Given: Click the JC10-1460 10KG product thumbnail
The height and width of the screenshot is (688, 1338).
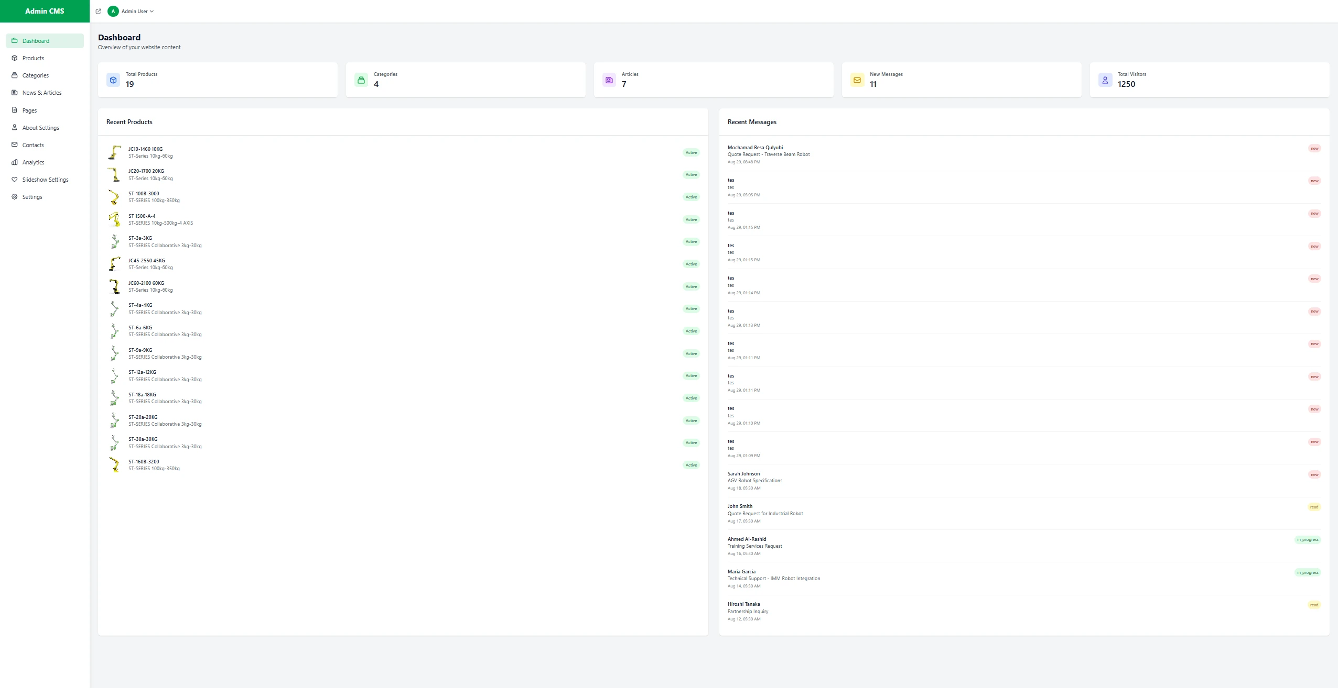Looking at the screenshot, I should click(x=114, y=152).
